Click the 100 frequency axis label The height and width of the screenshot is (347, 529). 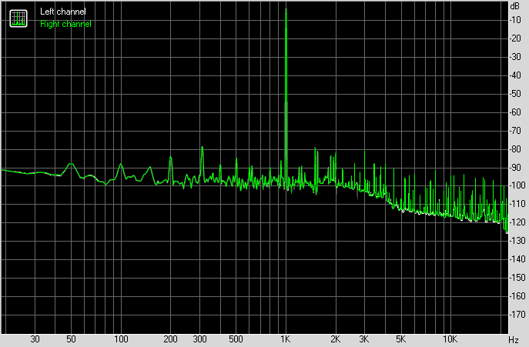(x=121, y=339)
